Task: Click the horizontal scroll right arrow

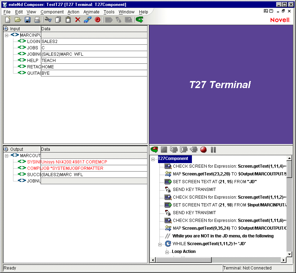Action: pos(284,260)
